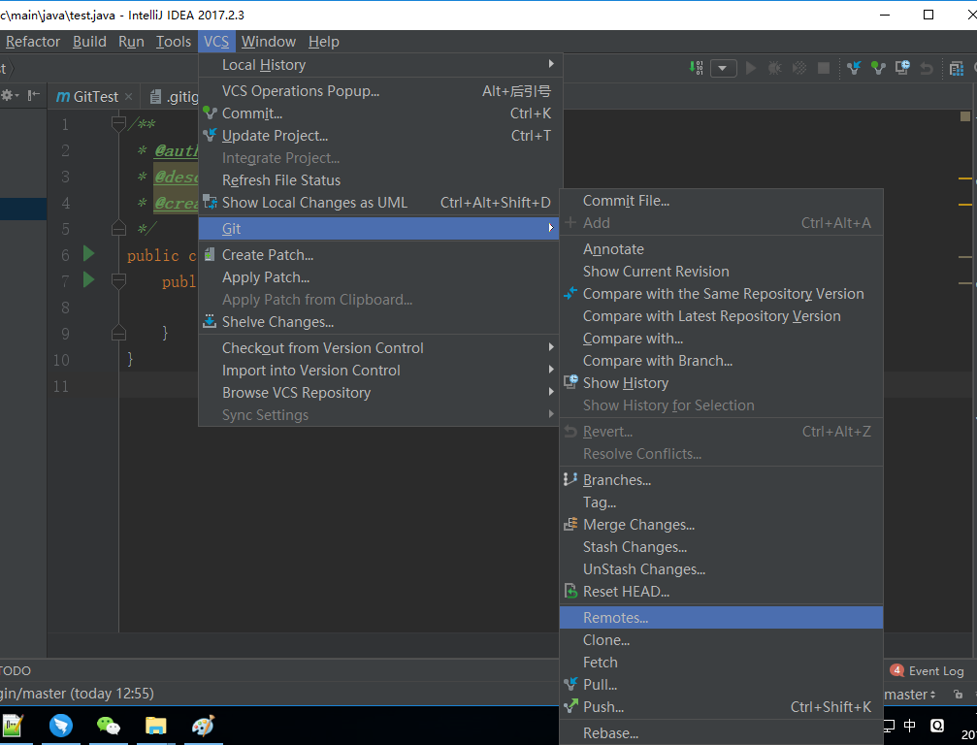Choose UnStash Changes...

click(x=722, y=570)
